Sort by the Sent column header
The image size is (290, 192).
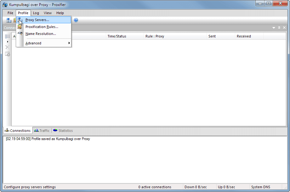coord(221,36)
